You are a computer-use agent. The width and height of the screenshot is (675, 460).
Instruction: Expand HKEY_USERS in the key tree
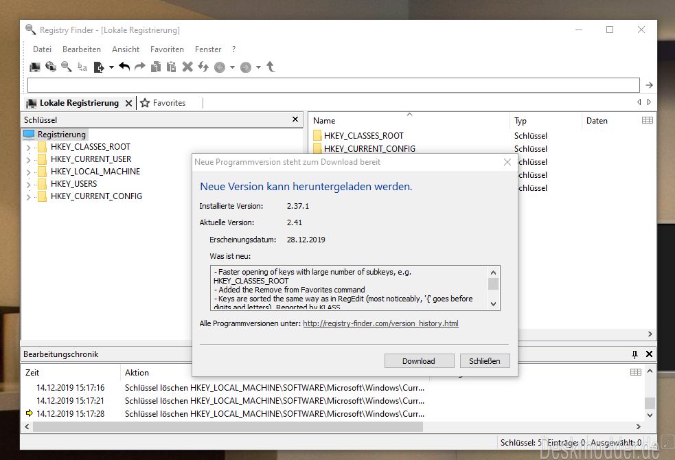pos(28,185)
